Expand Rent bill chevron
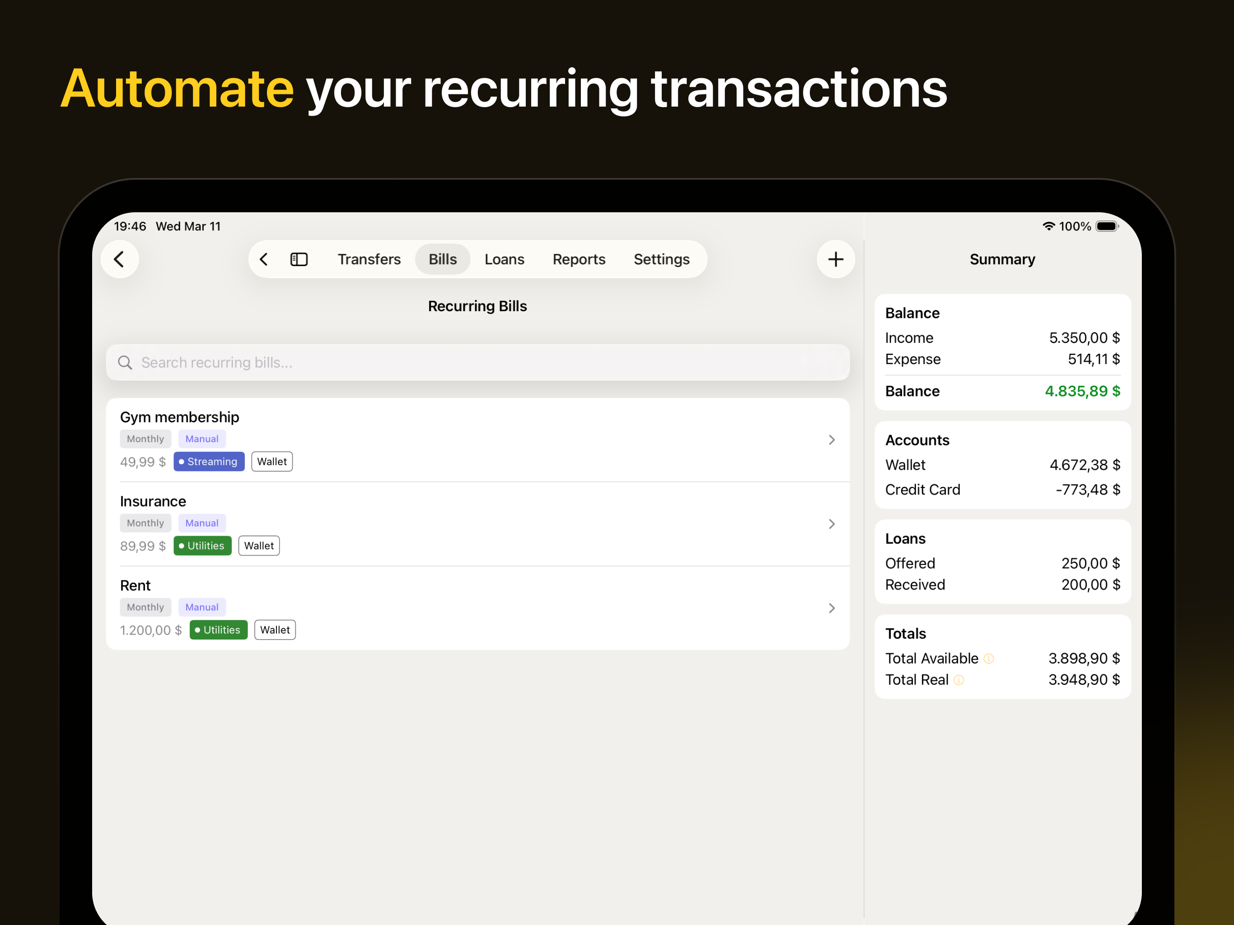This screenshot has height=925, width=1234. pos(831,608)
